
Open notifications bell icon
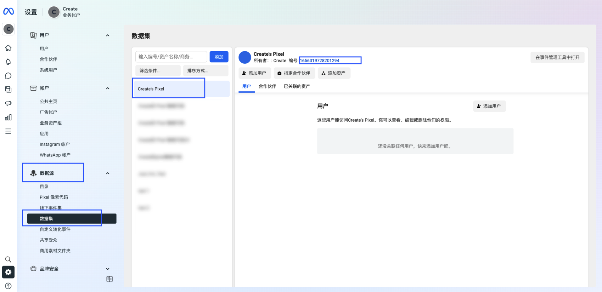(8, 62)
